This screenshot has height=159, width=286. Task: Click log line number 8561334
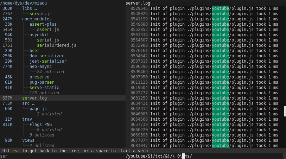[x=139, y=35]
